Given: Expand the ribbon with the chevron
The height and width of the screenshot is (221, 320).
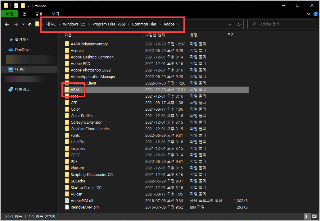Looking at the screenshot, I should point(309,14).
